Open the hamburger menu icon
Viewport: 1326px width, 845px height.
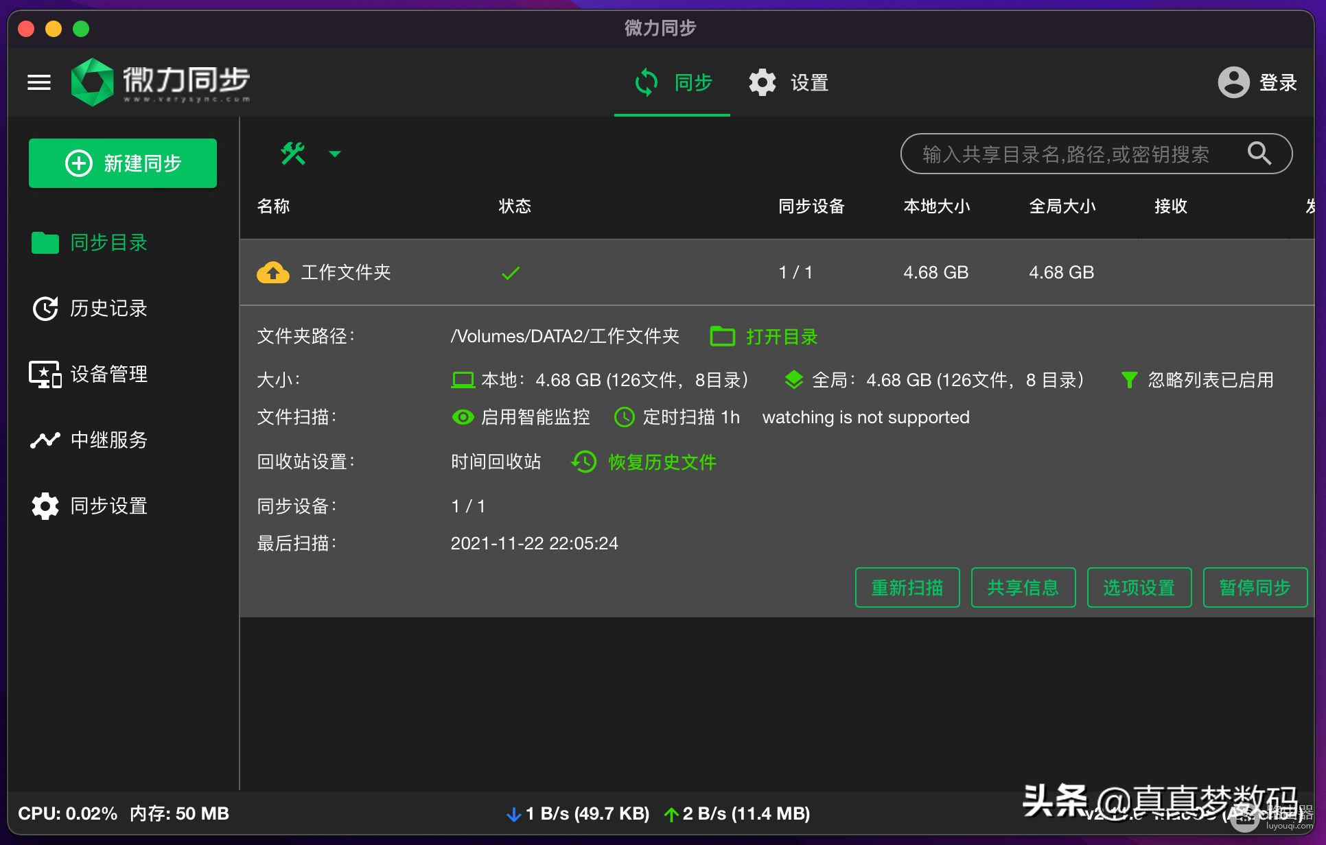39,82
